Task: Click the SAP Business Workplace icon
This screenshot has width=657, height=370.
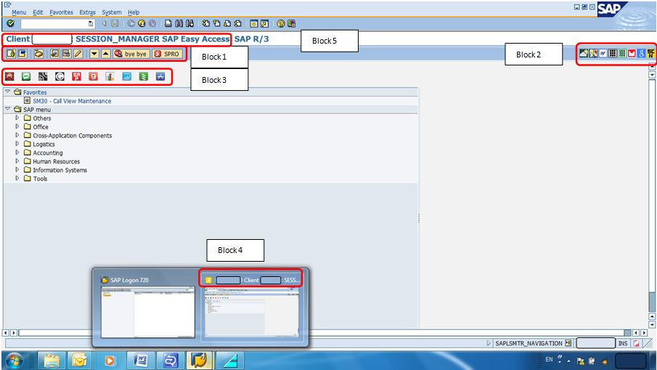Action: (38, 54)
